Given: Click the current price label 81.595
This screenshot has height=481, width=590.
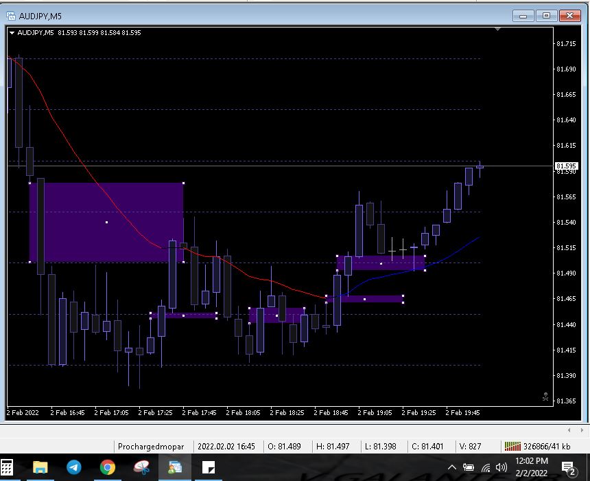Looking at the screenshot, I should tap(566, 166).
